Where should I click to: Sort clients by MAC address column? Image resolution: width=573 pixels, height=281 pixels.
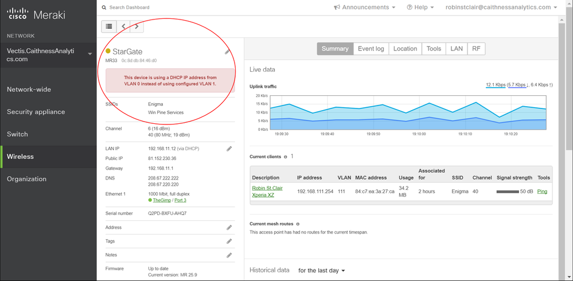[371, 178]
